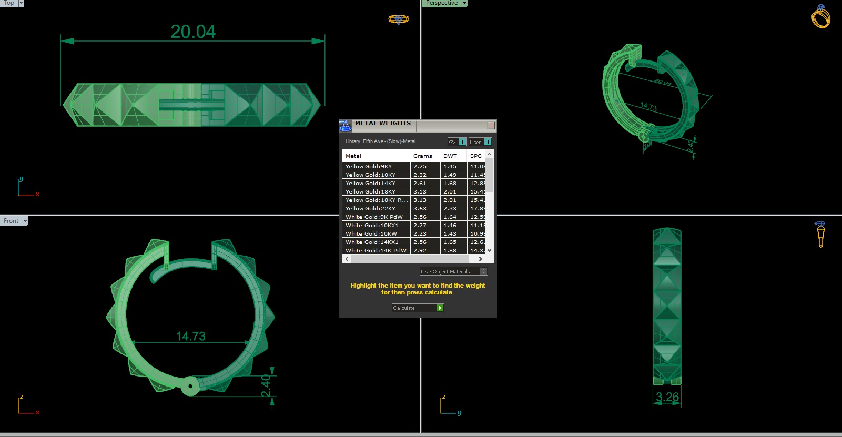Select Yellow Gold:10KY row
Image resolution: width=842 pixels, height=437 pixels.
click(414, 175)
